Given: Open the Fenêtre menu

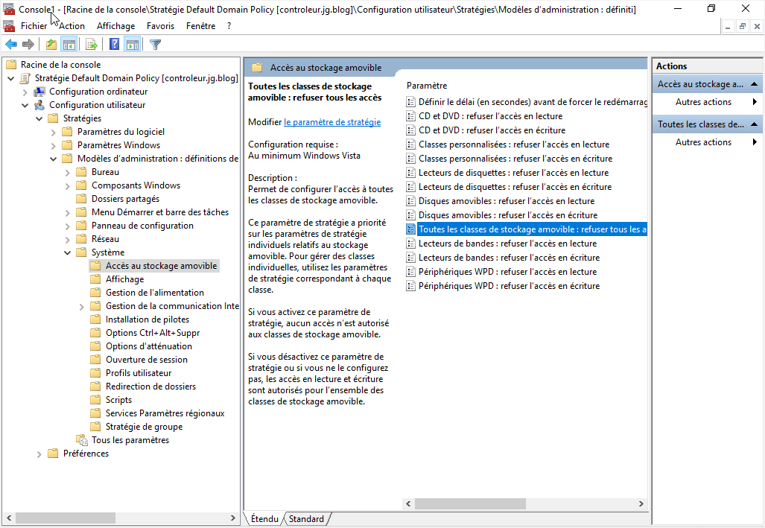Looking at the screenshot, I should pos(200,26).
